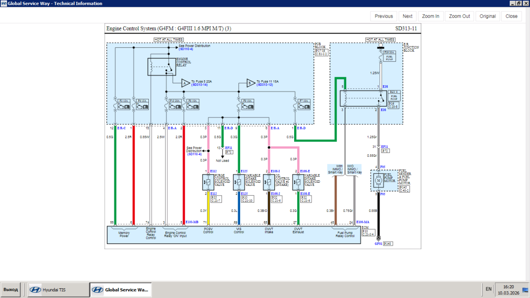Open the Oil Control Valve intake symbol
Viewport: 530px width, 298px height.
269,182
